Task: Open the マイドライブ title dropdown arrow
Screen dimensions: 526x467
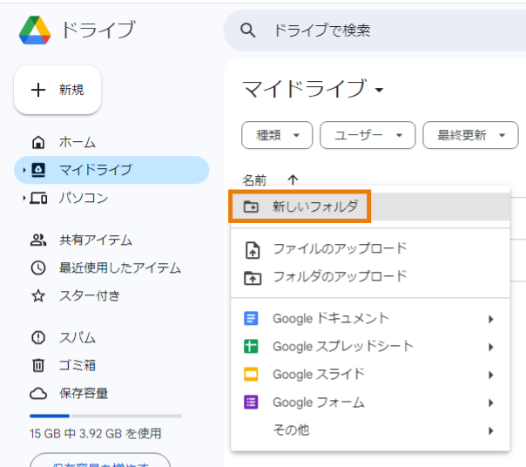Action: (x=379, y=90)
